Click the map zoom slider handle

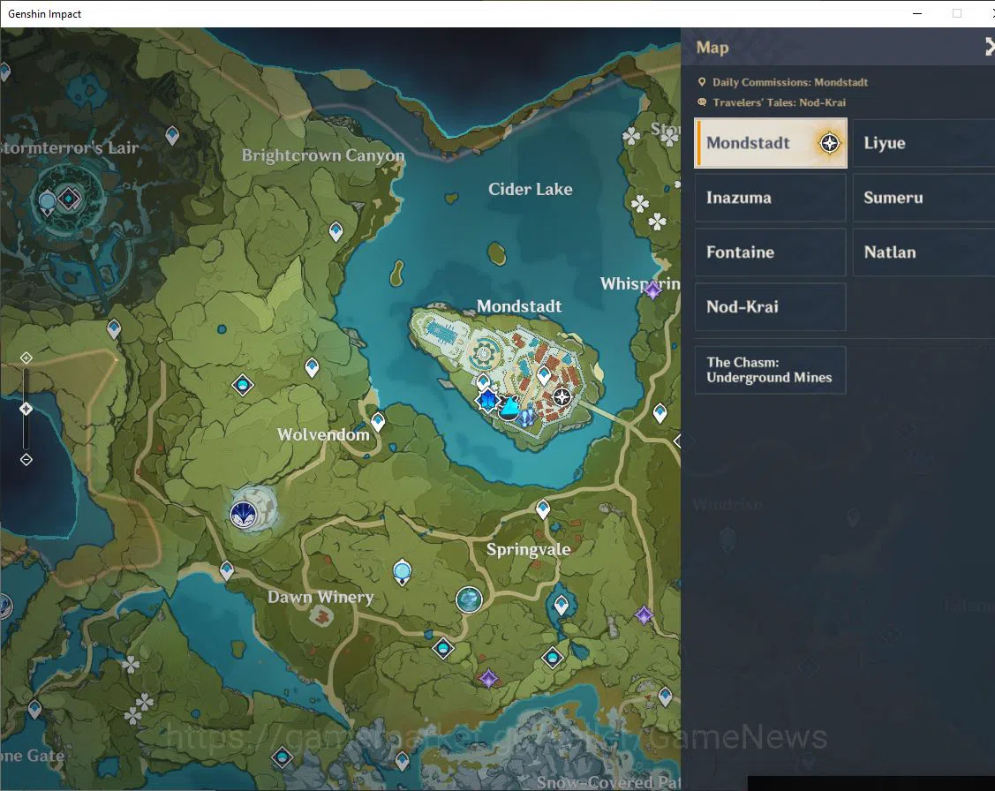[x=26, y=409]
